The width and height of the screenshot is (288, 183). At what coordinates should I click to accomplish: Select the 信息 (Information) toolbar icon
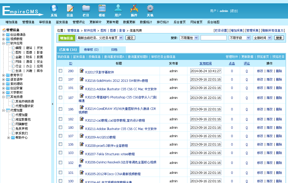[70, 10]
